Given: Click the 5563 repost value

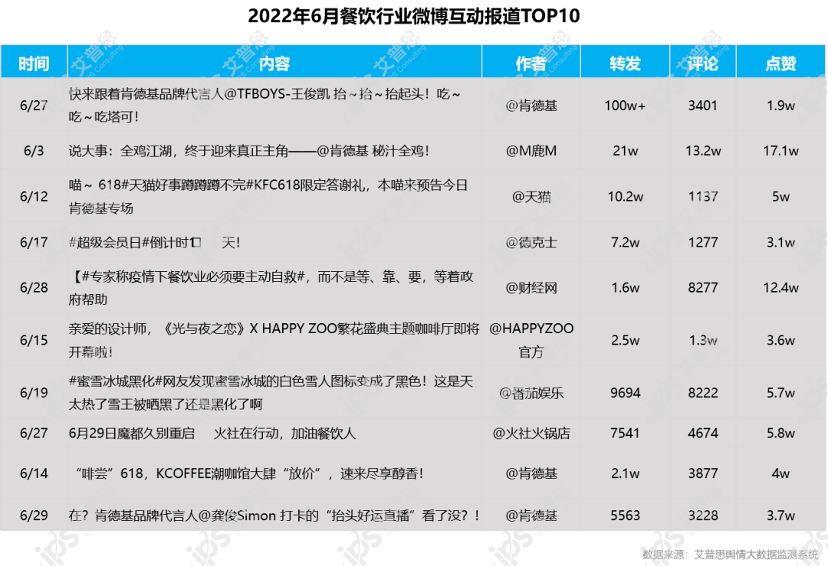Looking at the screenshot, I should tap(626, 515).
